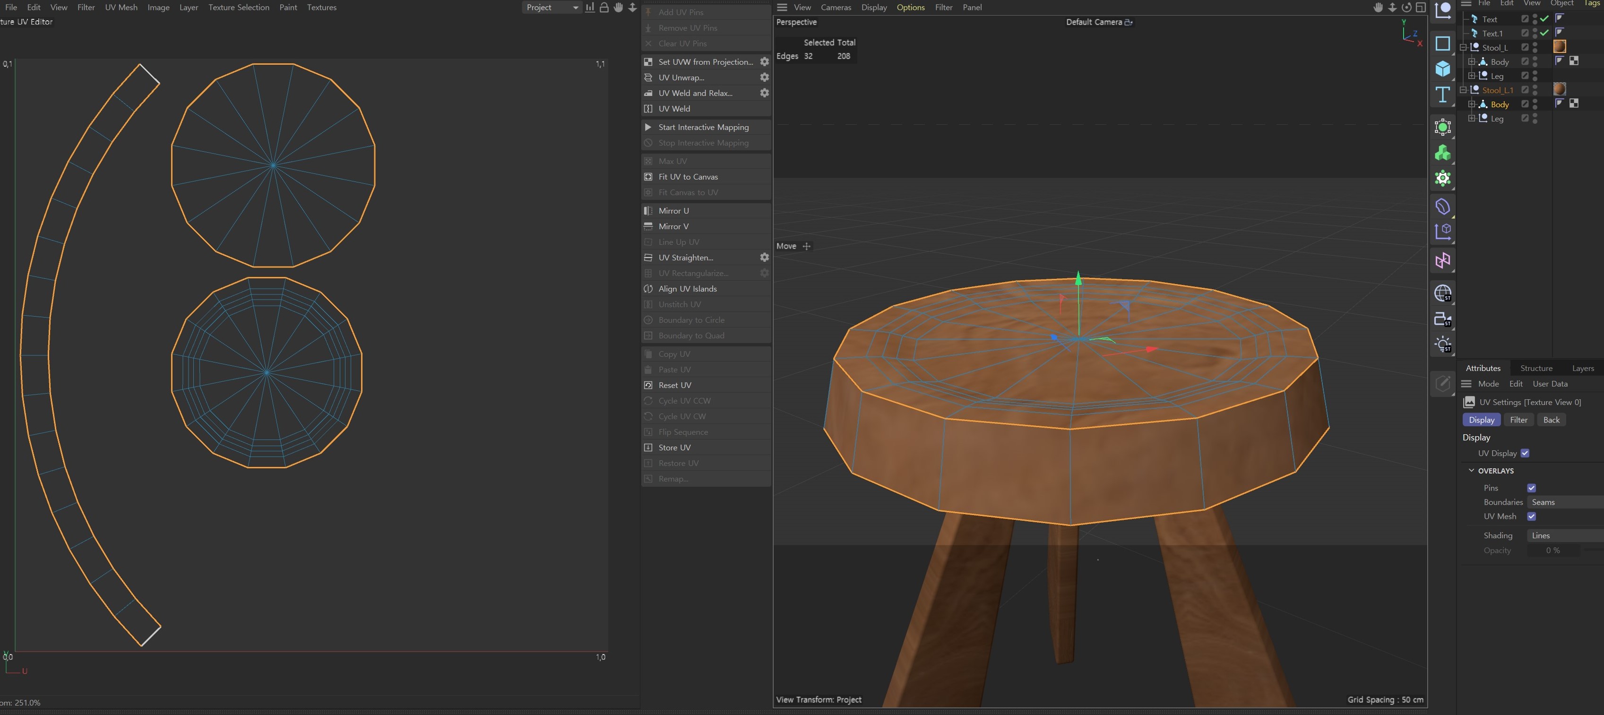Expand Leg under Stool_L.1
The height and width of the screenshot is (715, 1604).
[1471, 118]
